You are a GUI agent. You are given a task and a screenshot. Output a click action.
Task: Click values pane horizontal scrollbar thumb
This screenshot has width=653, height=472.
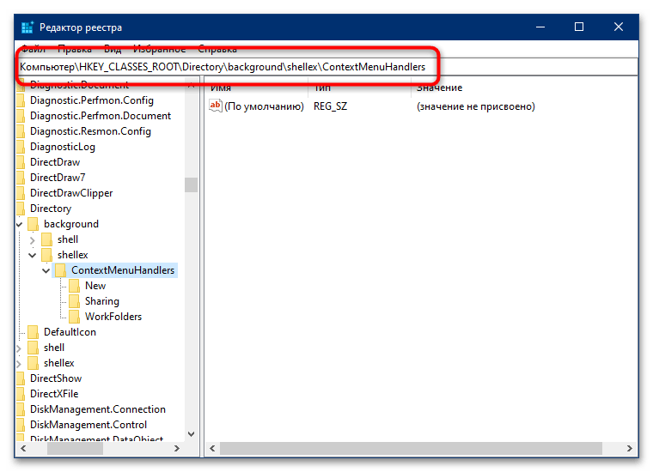pyautogui.click(x=411, y=449)
